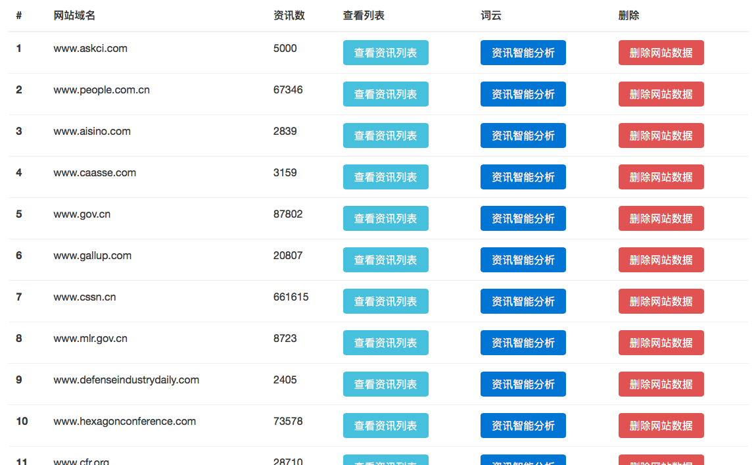Viewport: 756px width, 465px height.
Task: Remove data of www.aisino.com via 删除网站数据
Action: [661, 135]
